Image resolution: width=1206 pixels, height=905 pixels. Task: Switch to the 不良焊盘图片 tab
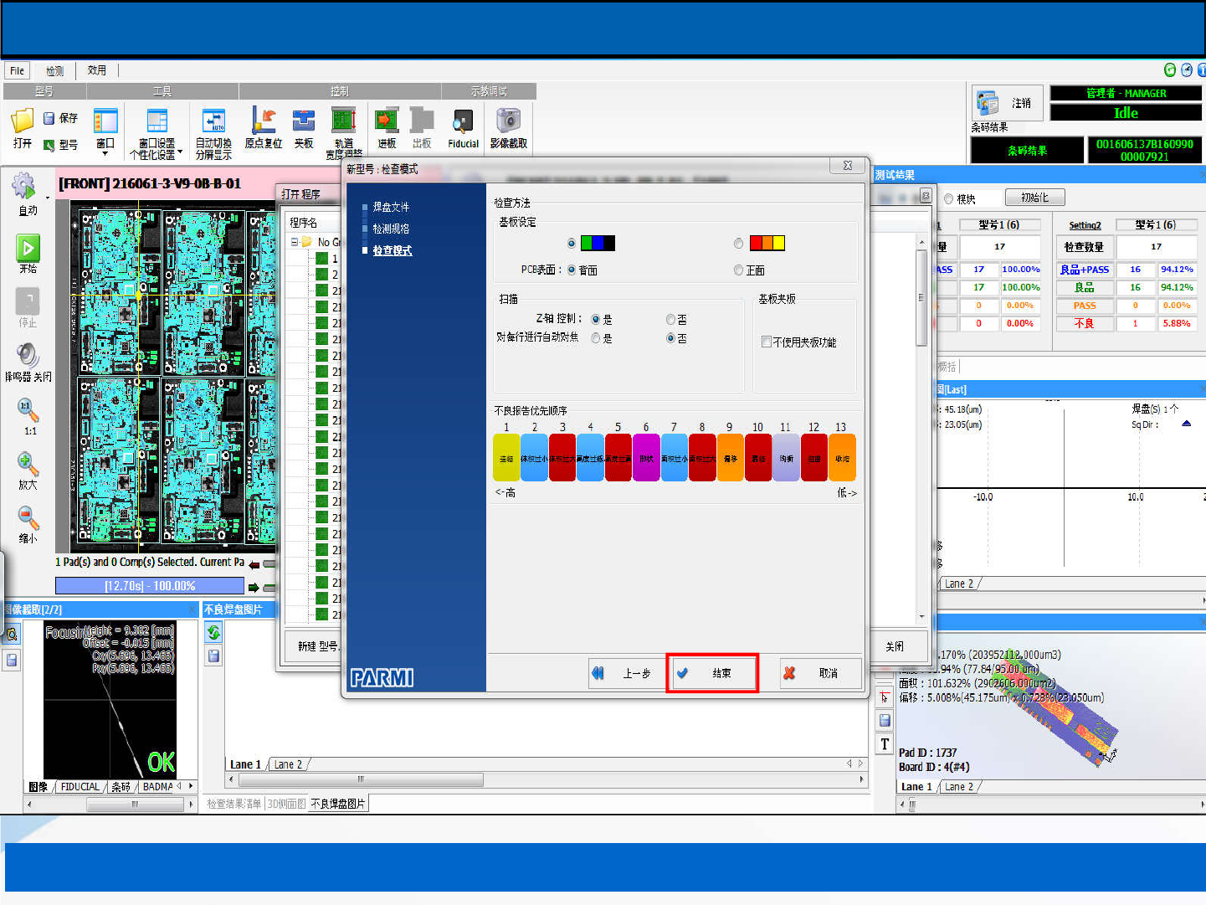pyautogui.click(x=338, y=804)
